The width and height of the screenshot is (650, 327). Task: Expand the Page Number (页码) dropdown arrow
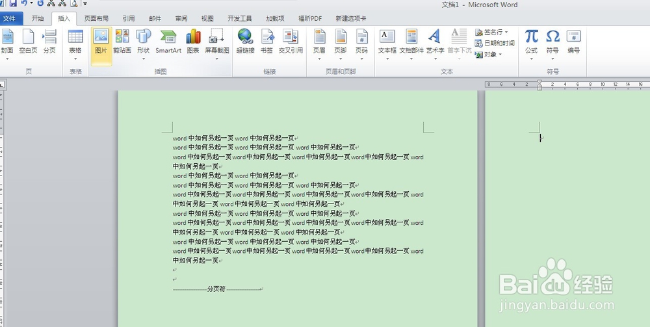tap(361, 59)
